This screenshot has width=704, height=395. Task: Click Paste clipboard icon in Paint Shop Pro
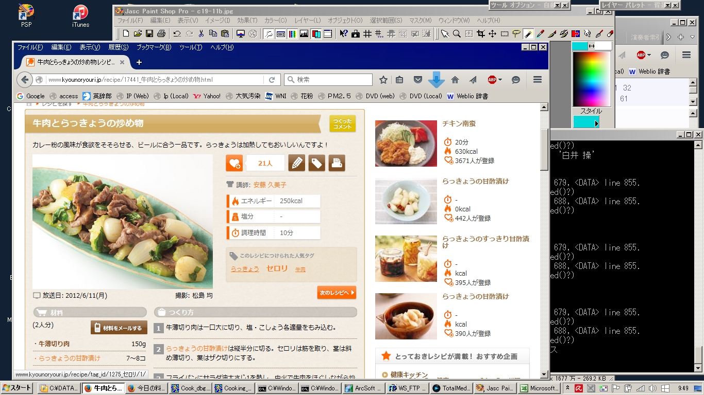225,34
